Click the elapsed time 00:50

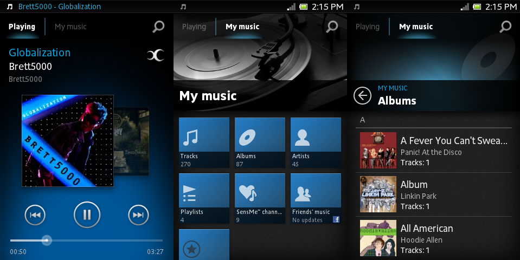pyautogui.click(x=18, y=252)
